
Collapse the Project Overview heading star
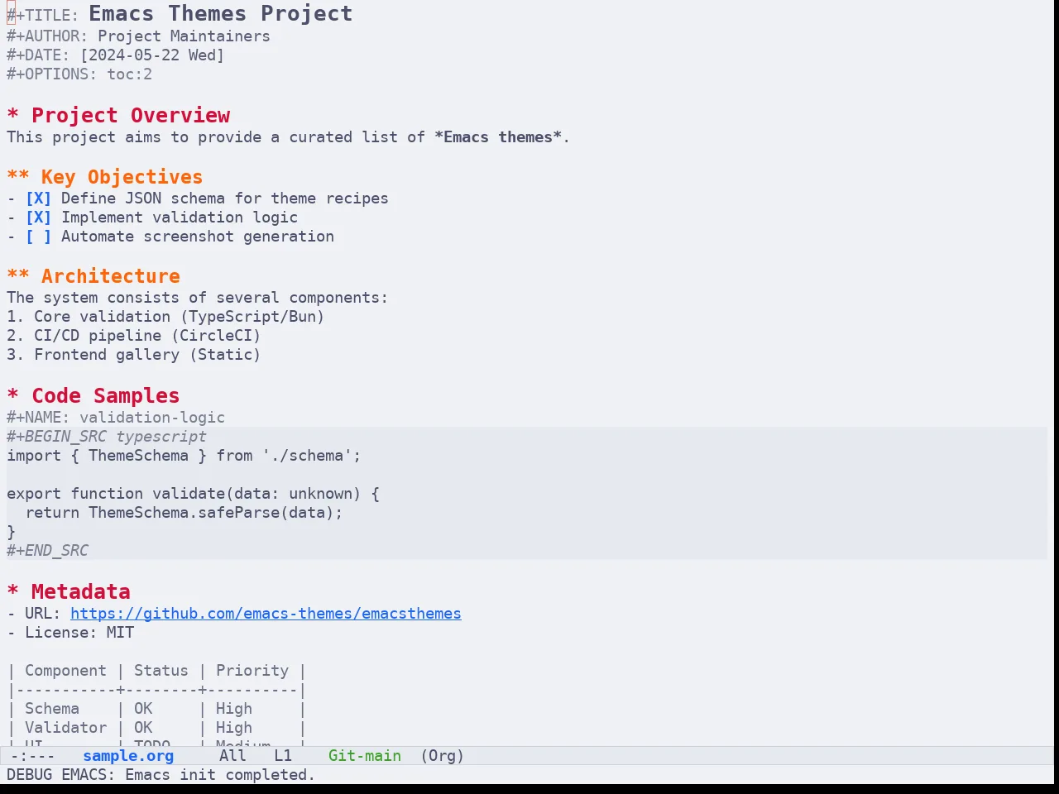tap(12, 115)
